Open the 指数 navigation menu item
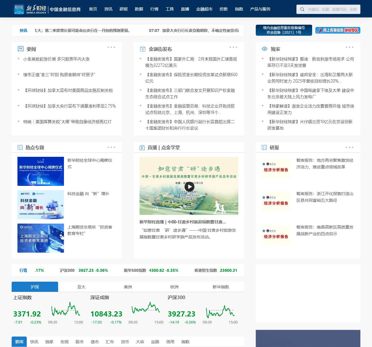 [x=239, y=9]
